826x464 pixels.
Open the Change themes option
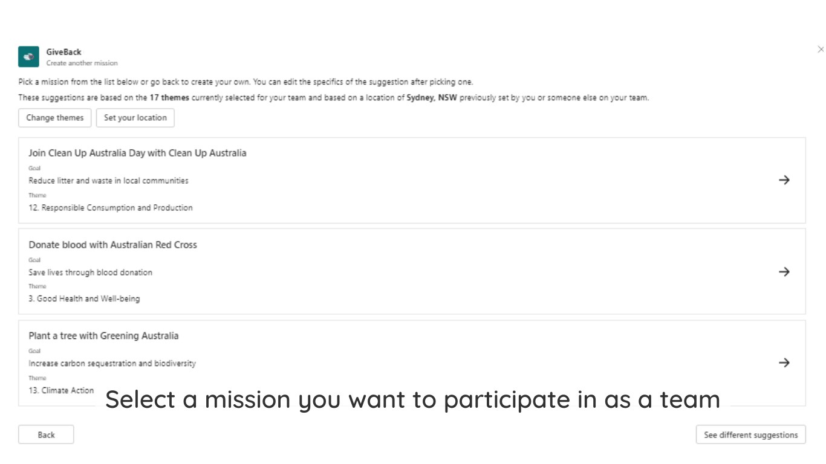[55, 118]
